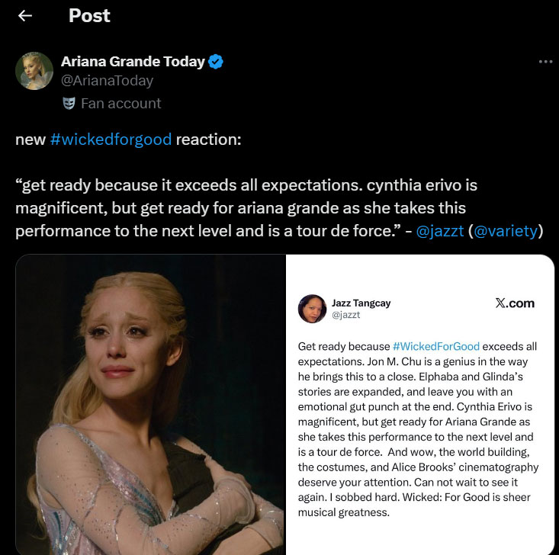Click the @jazzt handle under Jazz Tangcay
The width and height of the screenshot is (559, 555).
(346, 315)
